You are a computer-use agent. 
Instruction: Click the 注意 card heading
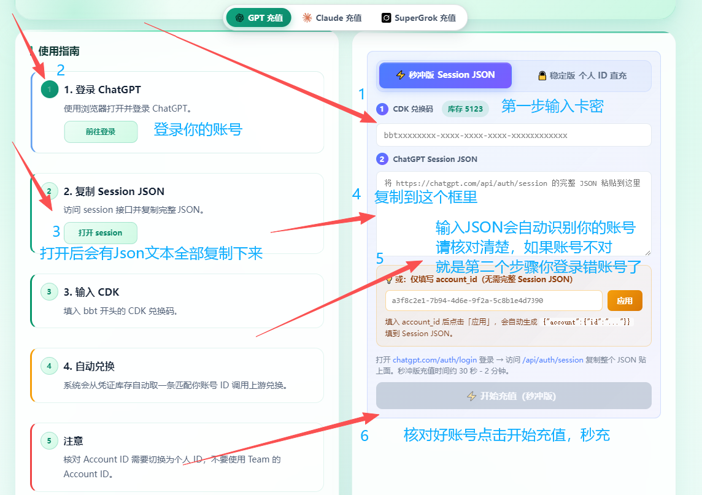pyautogui.click(x=74, y=441)
